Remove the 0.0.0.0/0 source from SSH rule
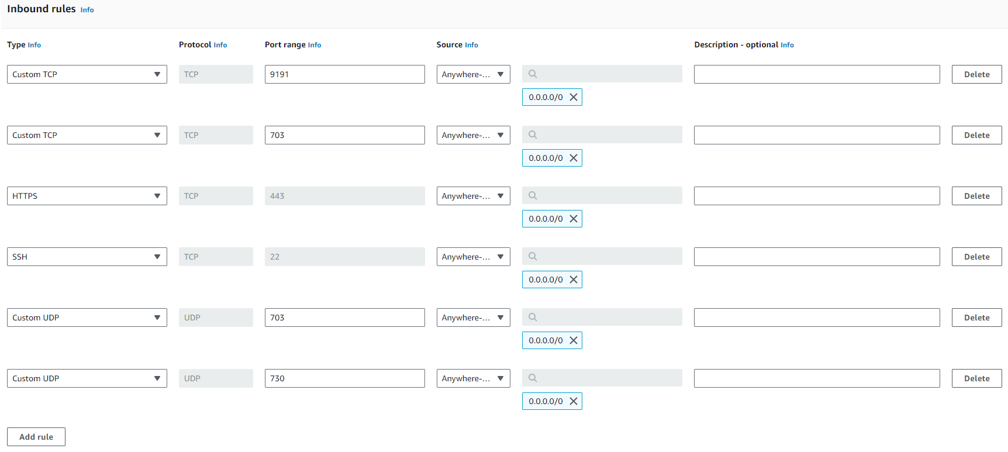 [574, 280]
